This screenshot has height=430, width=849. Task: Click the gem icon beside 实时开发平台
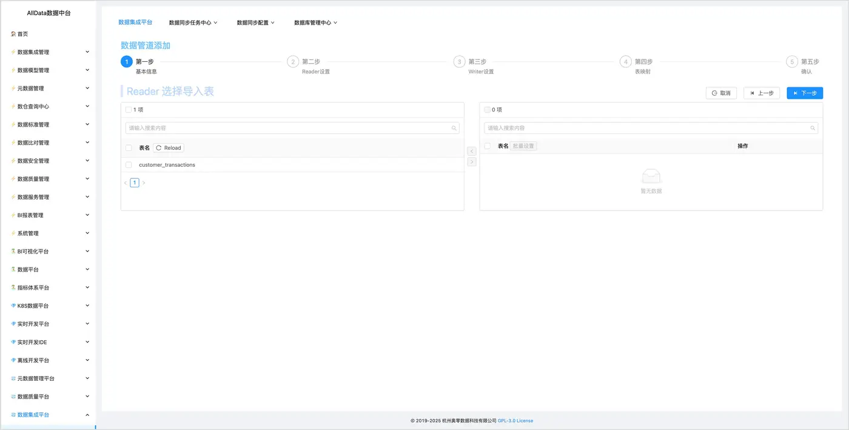(13, 324)
